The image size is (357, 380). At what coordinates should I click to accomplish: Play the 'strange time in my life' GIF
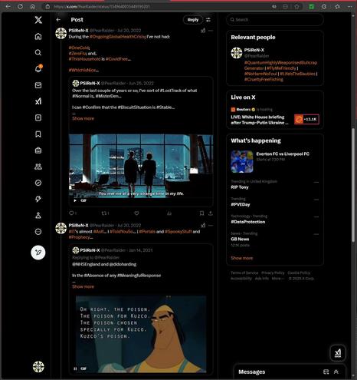click(75, 200)
